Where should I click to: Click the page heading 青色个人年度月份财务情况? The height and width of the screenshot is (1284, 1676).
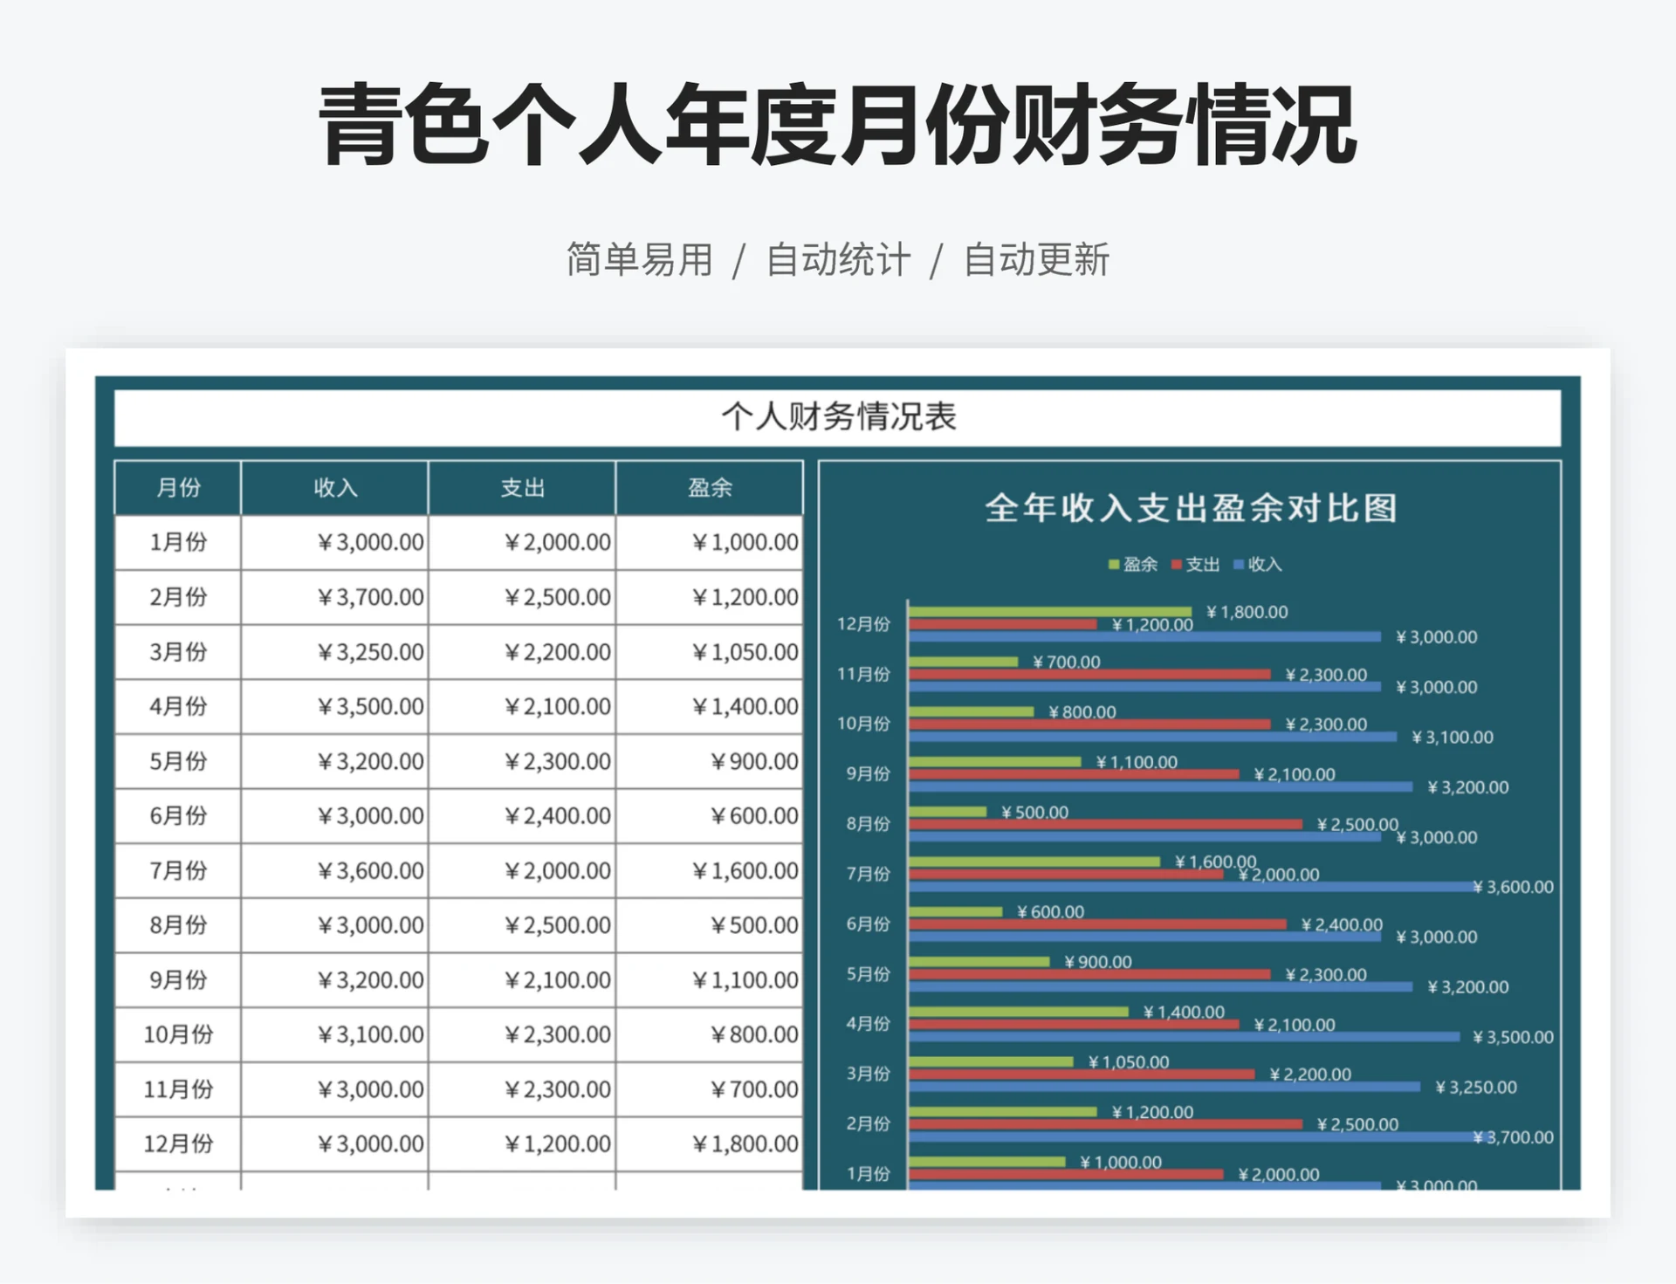[x=835, y=127]
